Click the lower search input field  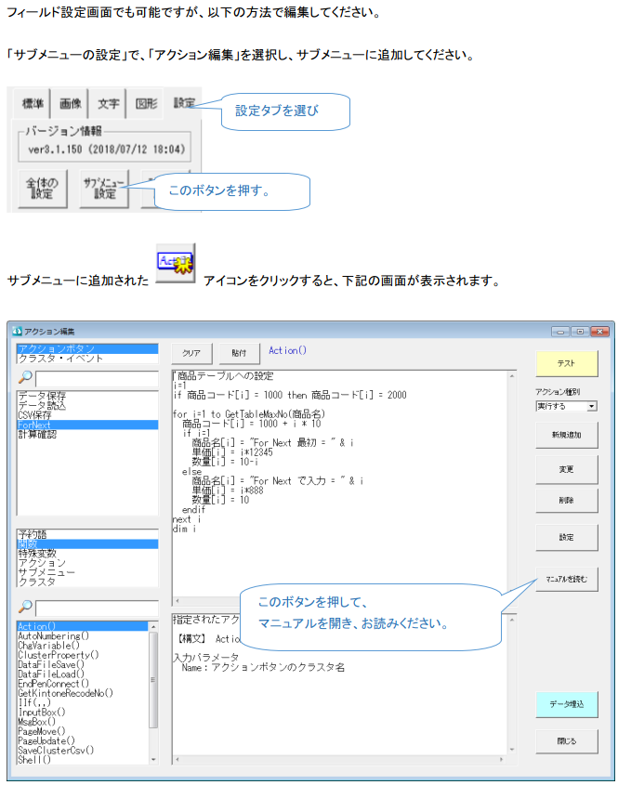97,608
